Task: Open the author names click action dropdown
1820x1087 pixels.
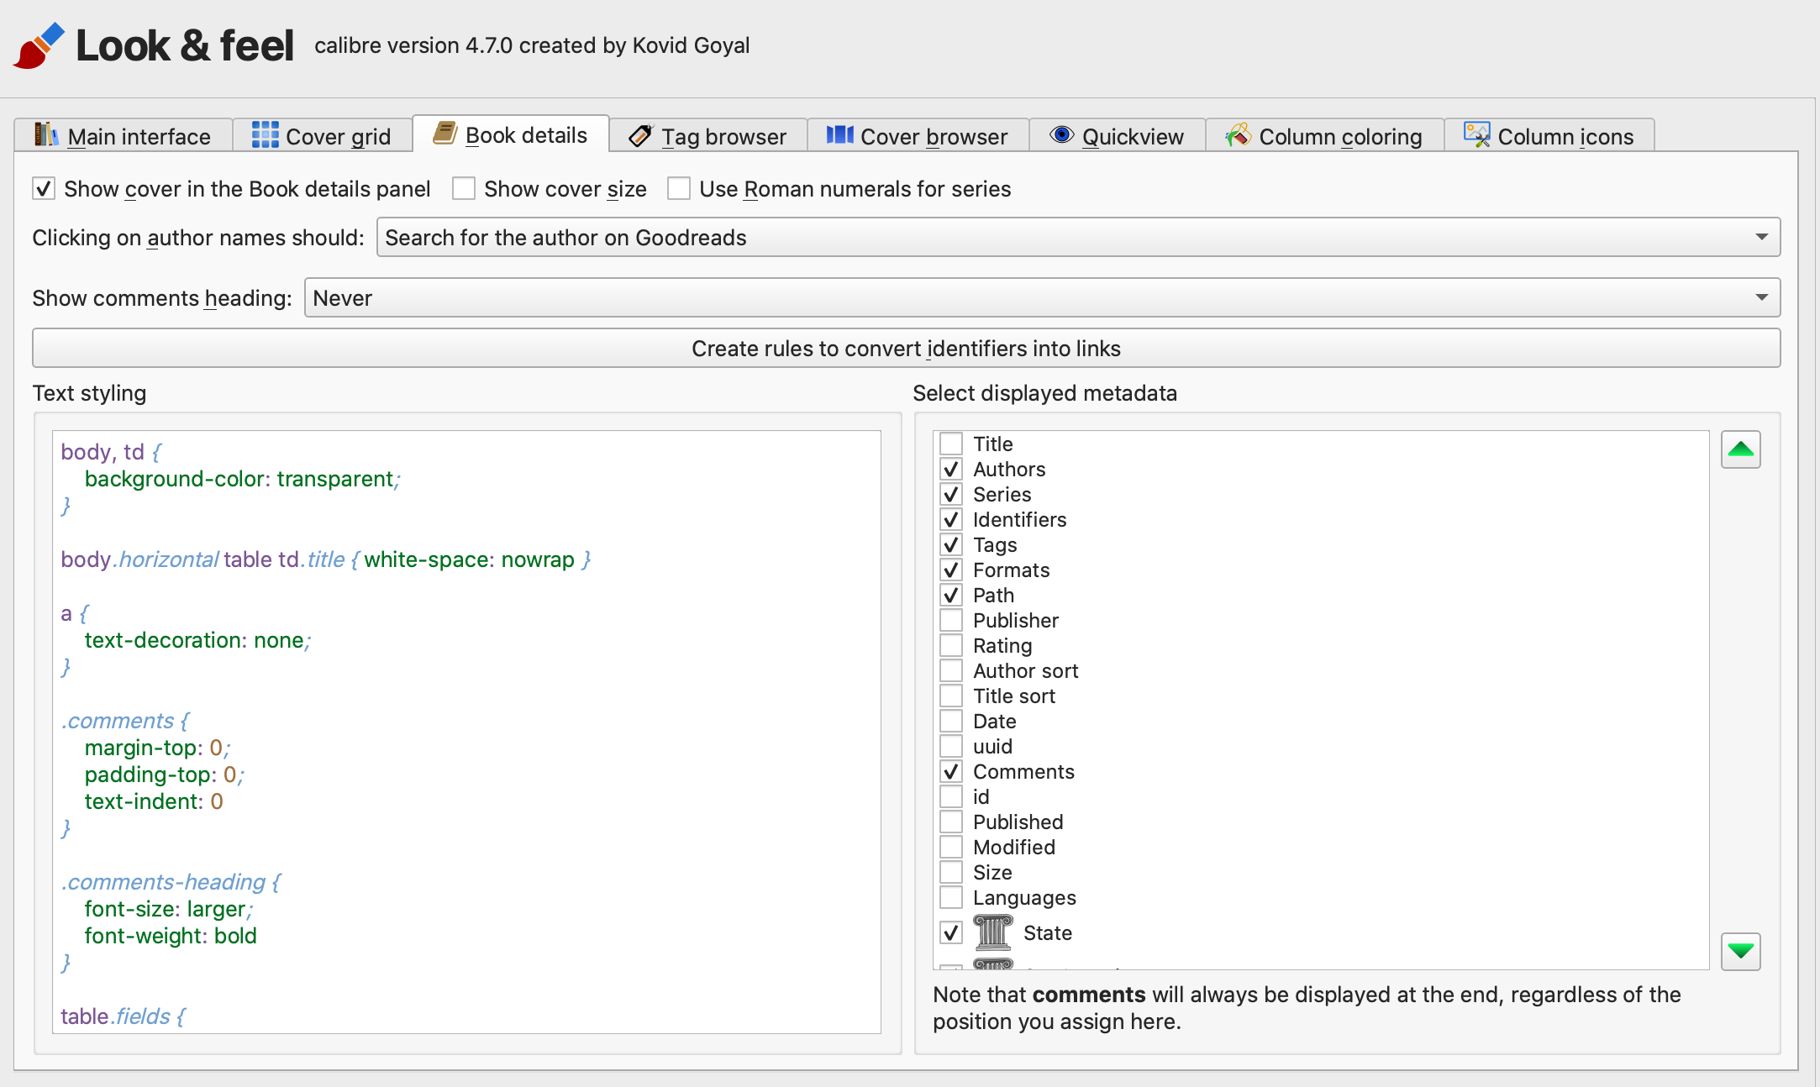Action: pyautogui.click(x=1077, y=238)
